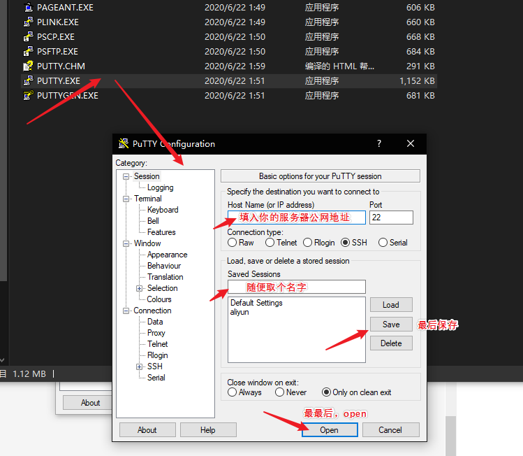The image size is (523, 456).
Task: Click the Load button
Action: pyautogui.click(x=391, y=305)
